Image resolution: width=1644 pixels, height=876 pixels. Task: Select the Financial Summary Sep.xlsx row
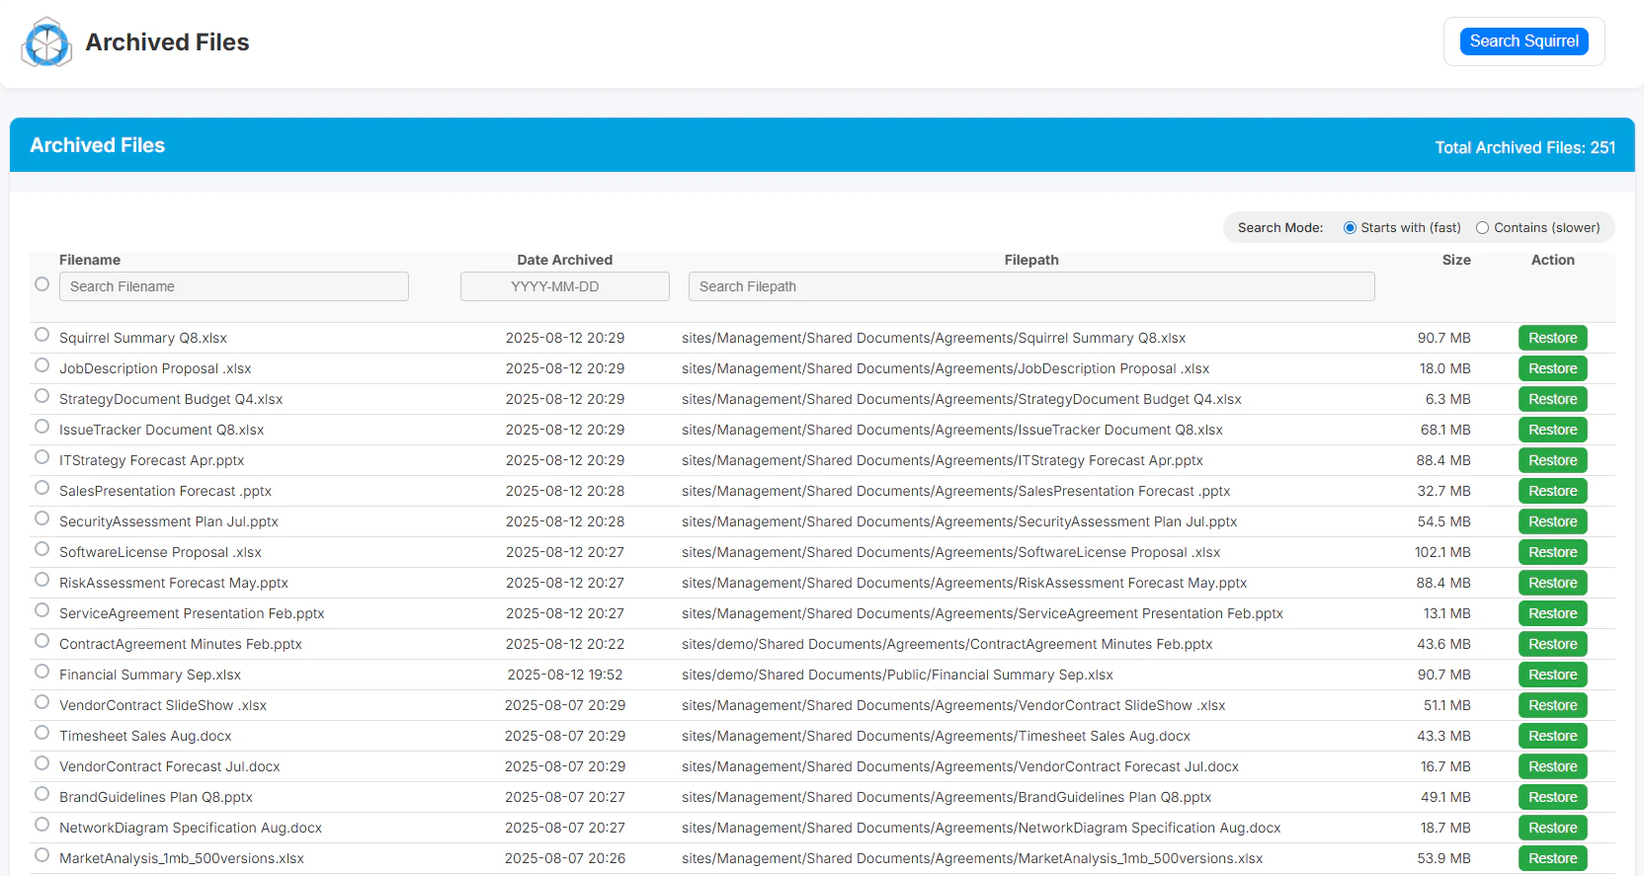click(41, 672)
